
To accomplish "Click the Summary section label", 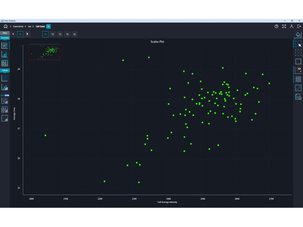I will coord(5,38).
